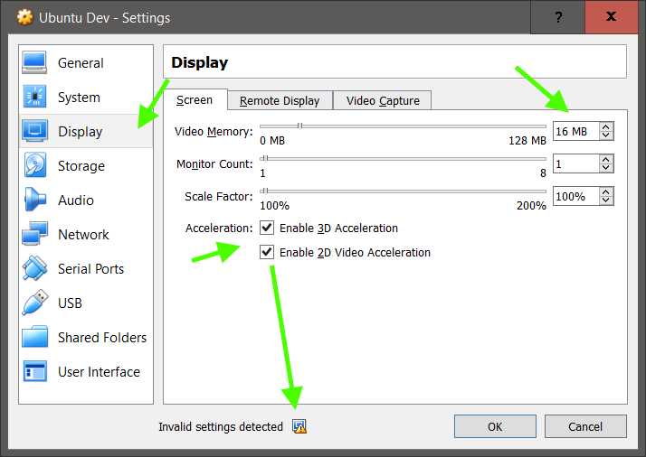Click the Invalid settings detected text
This screenshot has width=646, height=457.
point(221,426)
